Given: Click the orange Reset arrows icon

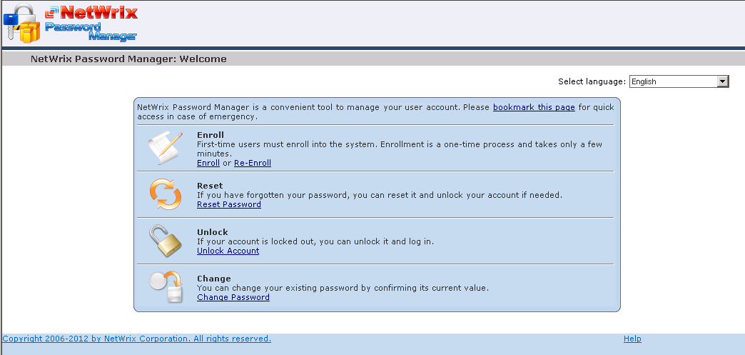Looking at the screenshot, I should tap(166, 194).
